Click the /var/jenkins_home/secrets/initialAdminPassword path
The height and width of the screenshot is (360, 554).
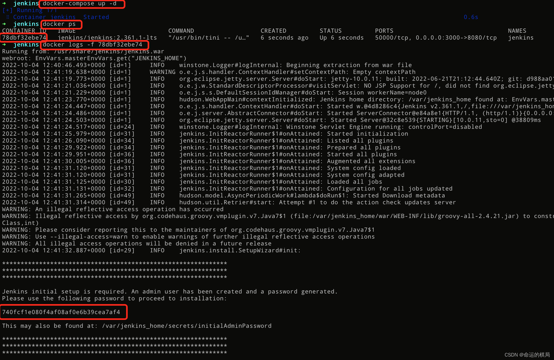pyautogui.click(x=187, y=326)
